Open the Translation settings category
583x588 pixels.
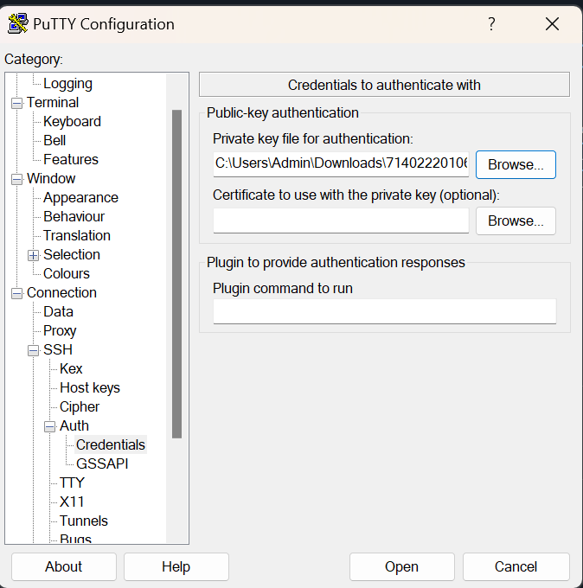click(x=76, y=235)
